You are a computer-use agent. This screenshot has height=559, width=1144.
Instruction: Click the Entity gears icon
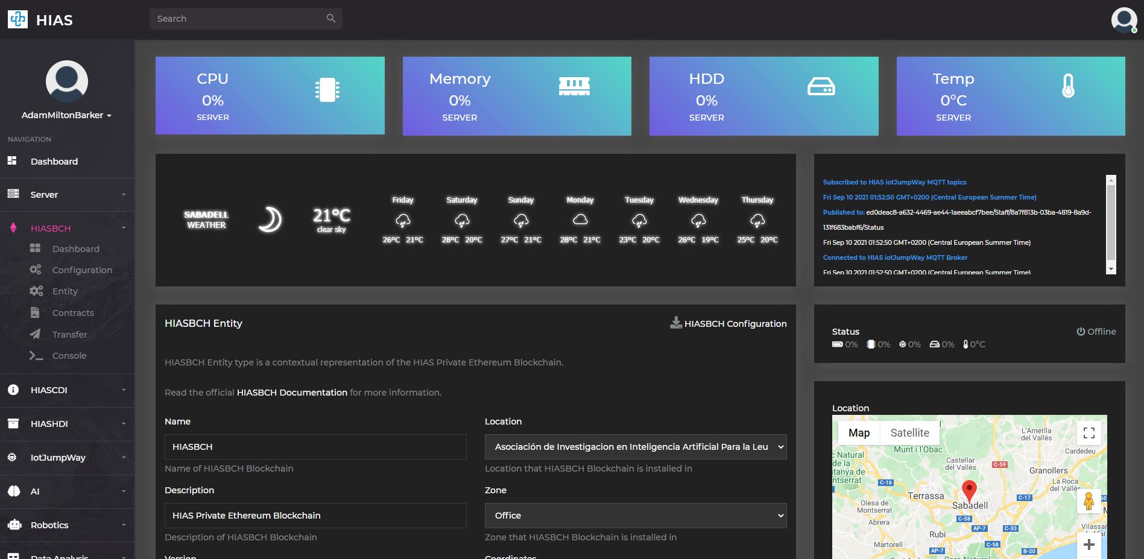point(36,291)
